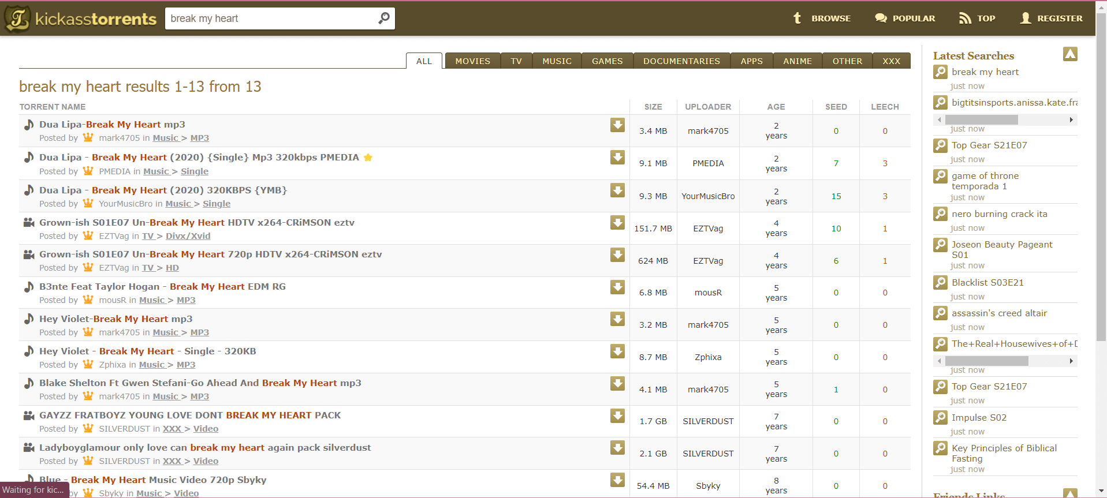The height and width of the screenshot is (498, 1107).
Task: Open the Register page
Action: tap(1051, 18)
